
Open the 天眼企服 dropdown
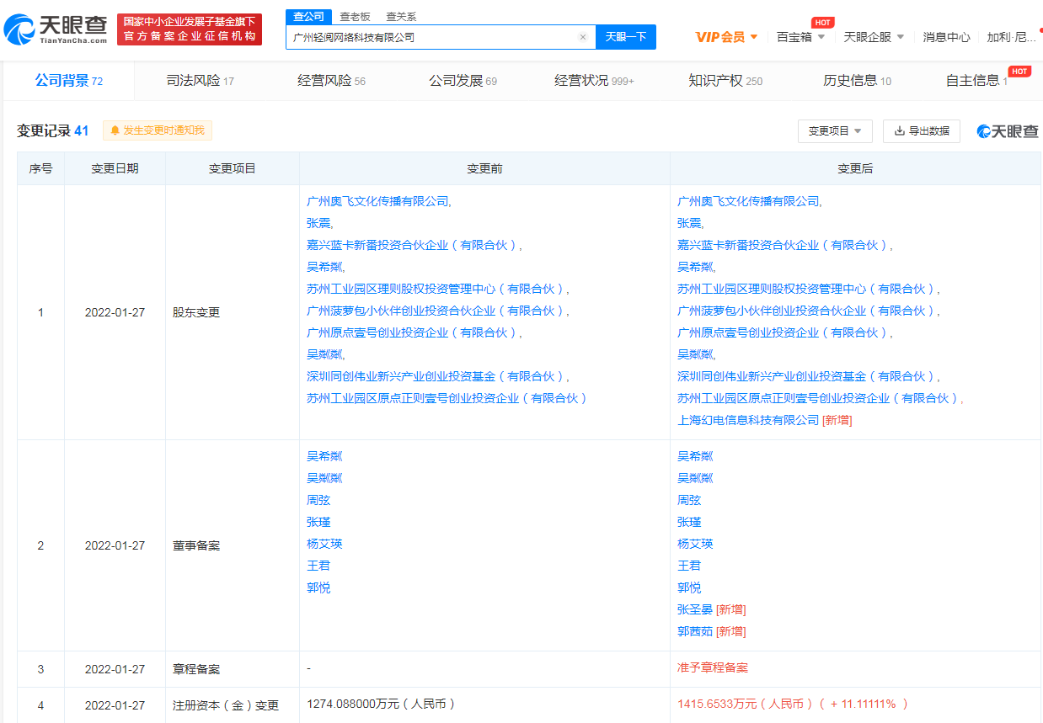pos(874,37)
